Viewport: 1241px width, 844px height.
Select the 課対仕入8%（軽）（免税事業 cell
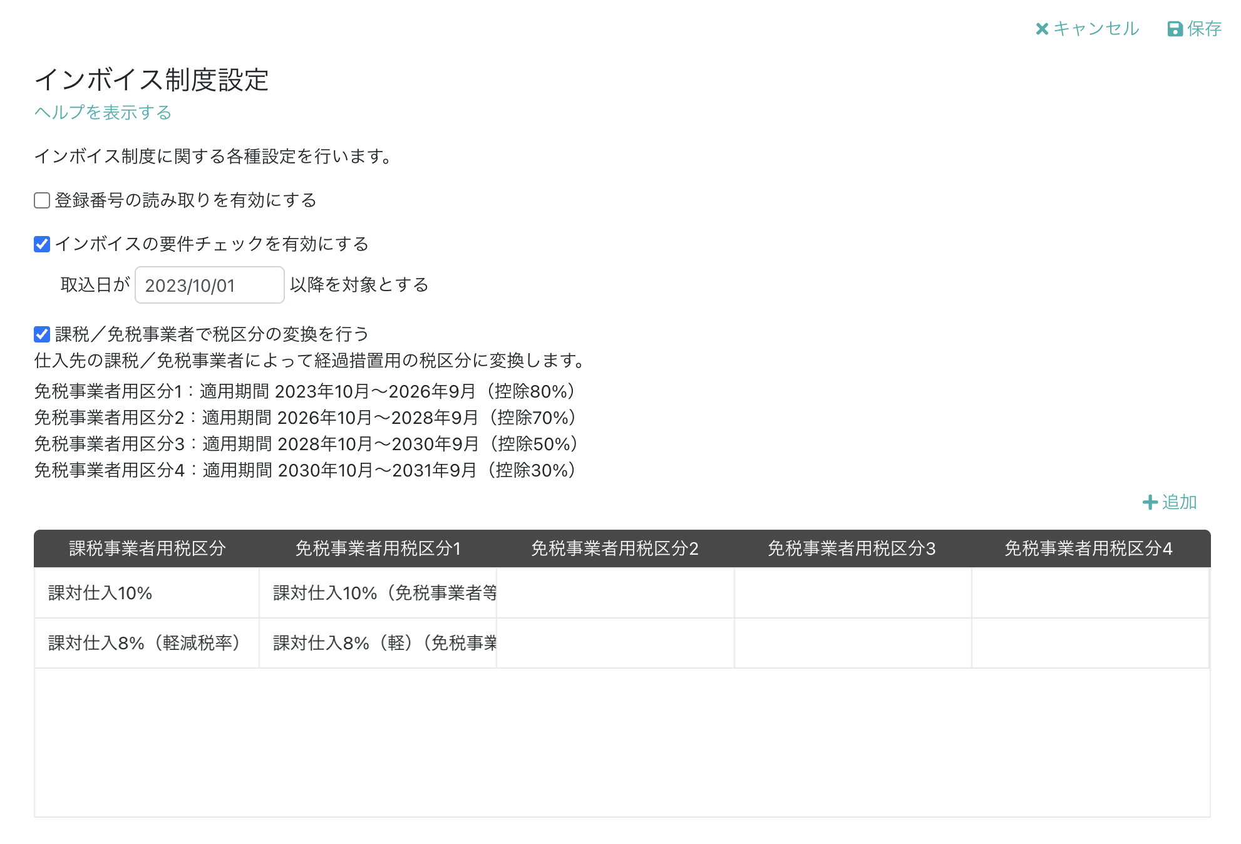click(378, 643)
